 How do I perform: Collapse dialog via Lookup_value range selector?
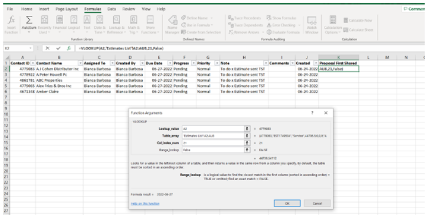point(247,129)
